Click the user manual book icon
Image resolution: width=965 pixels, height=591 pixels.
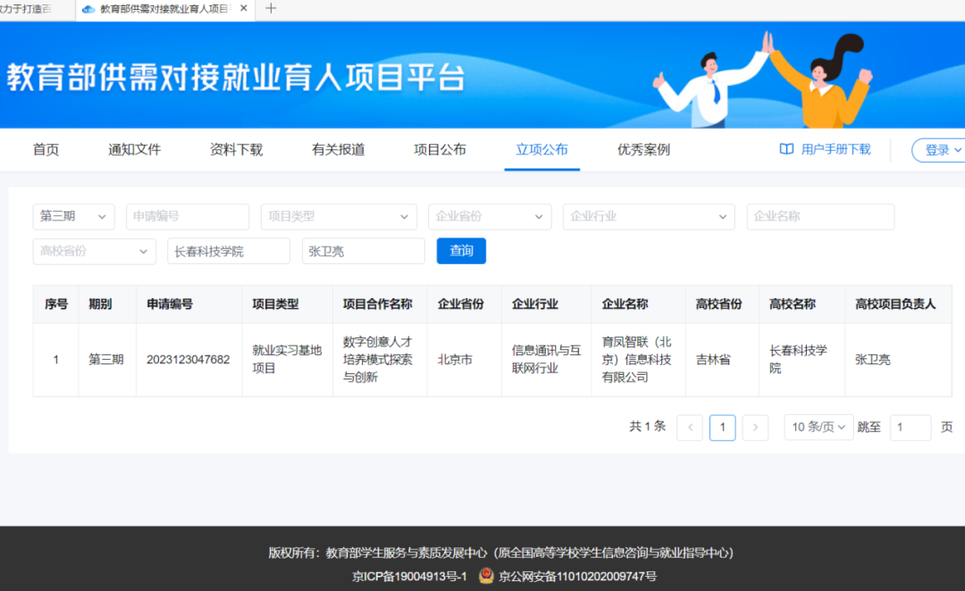(x=786, y=149)
